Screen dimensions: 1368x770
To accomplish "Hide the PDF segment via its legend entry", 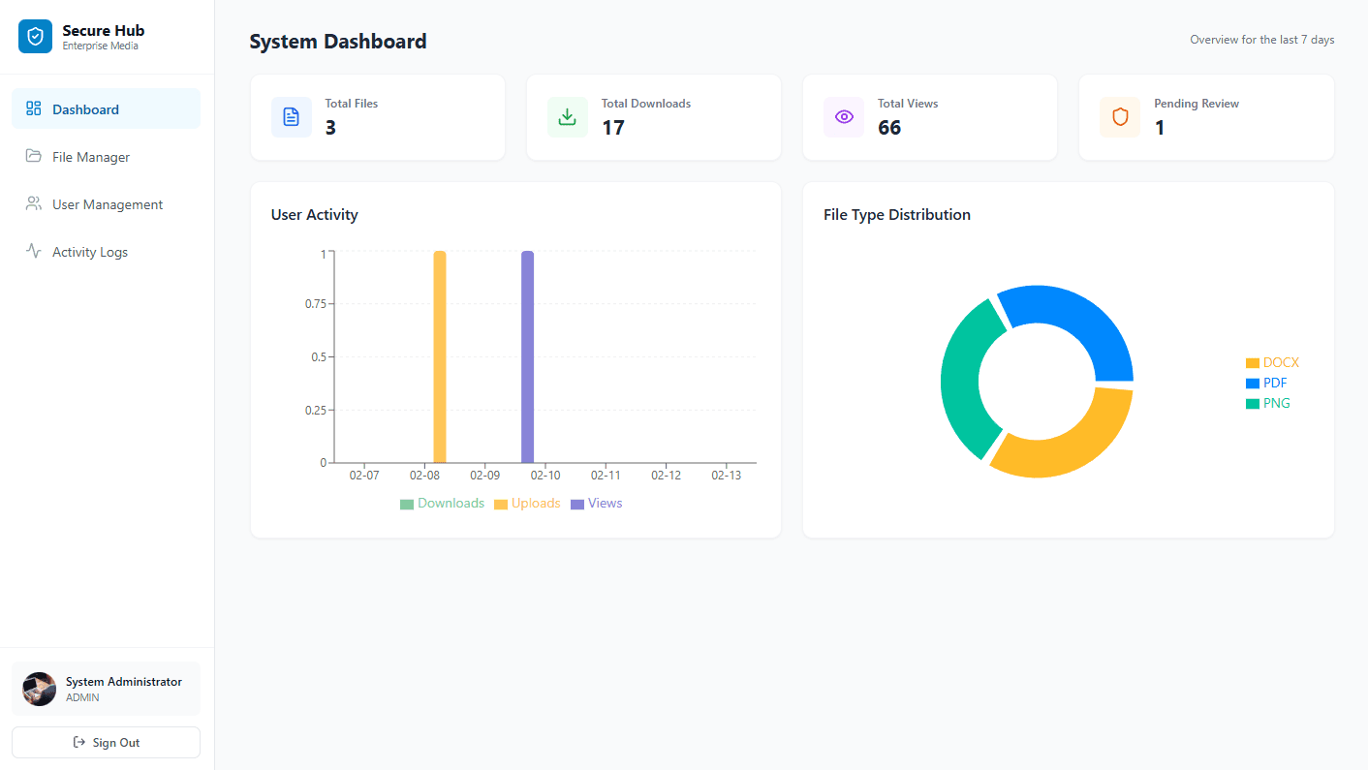I will (x=1267, y=382).
